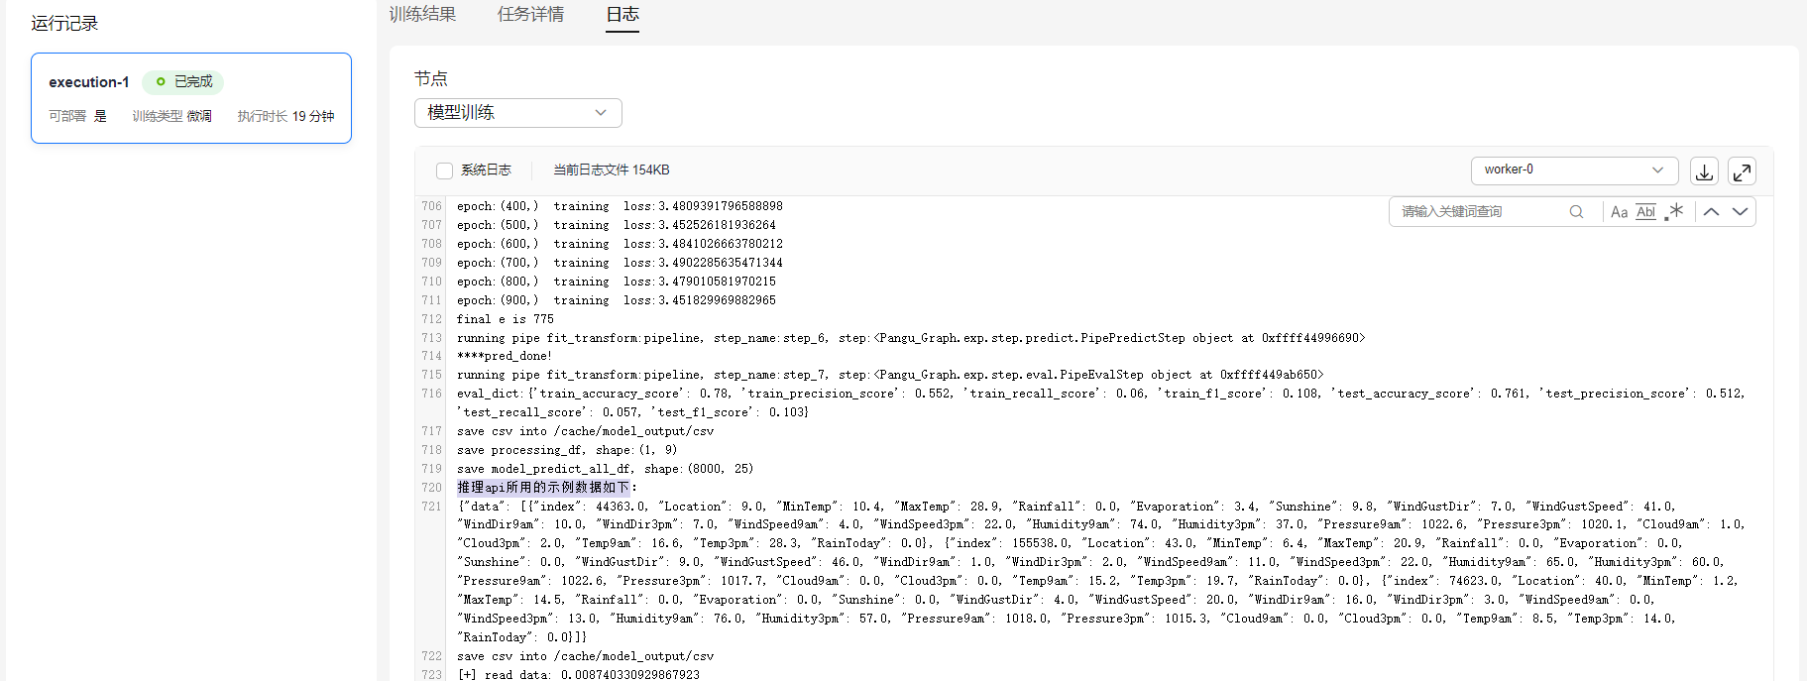Viewport: 1807px width, 681px height.
Task: Select the execution-1 run record
Action: [x=191, y=98]
